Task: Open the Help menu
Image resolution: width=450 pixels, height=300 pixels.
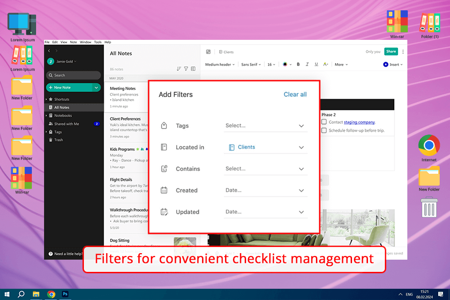Action: click(x=108, y=42)
